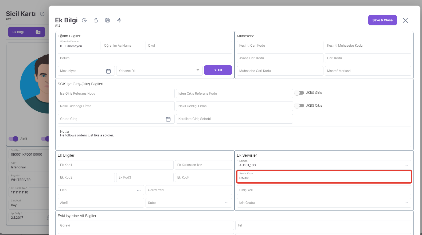Open the İzin Grubu lookup ellipsis
Image resolution: width=422 pixels, height=235 pixels.
click(406, 203)
